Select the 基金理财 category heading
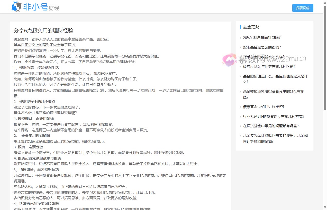 251,27
